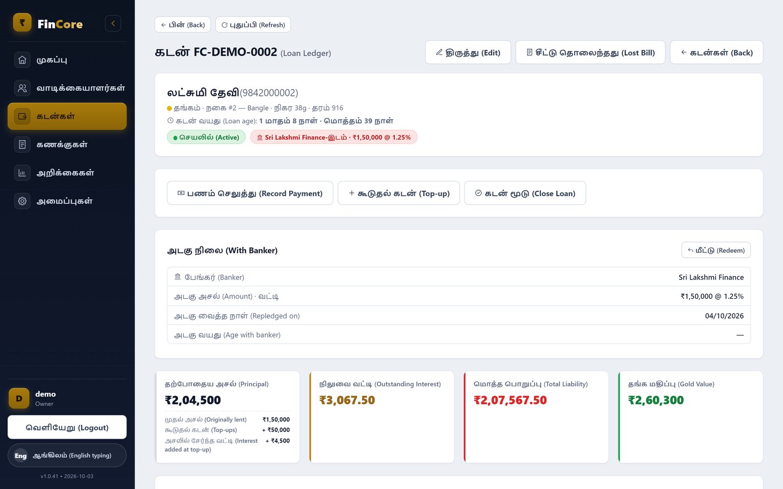Go to முகப்பு menu item
This screenshot has height=489, width=783.
67,60
